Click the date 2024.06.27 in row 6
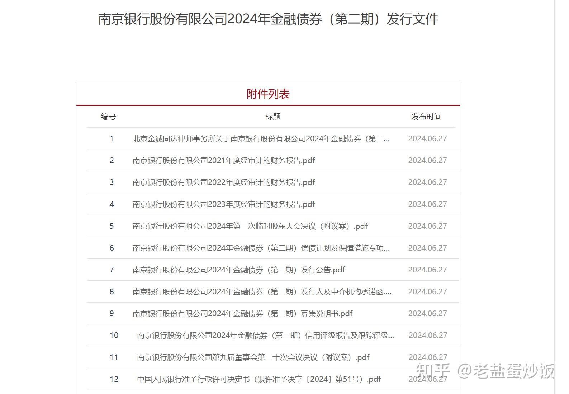 (428, 248)
